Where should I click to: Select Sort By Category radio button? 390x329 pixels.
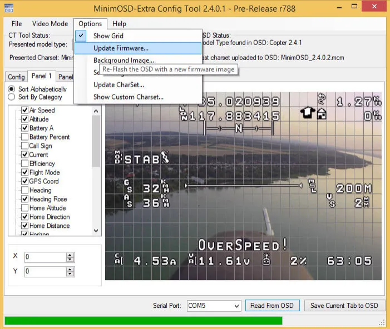(12, 97)
